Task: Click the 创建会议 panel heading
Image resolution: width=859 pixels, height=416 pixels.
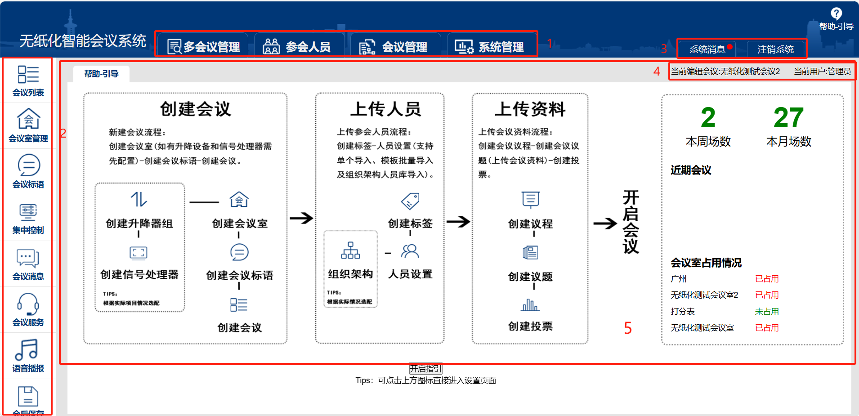Action: point(196,109)
